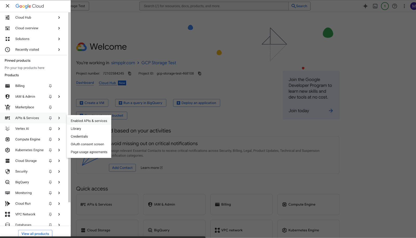This screenshot has height=238, width=416.
Task: Copy the project ID to clipboard
Action: [200, 74]
